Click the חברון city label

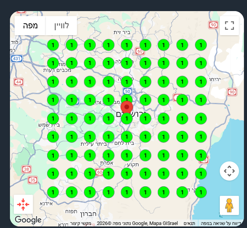click(x=88, y=214)
